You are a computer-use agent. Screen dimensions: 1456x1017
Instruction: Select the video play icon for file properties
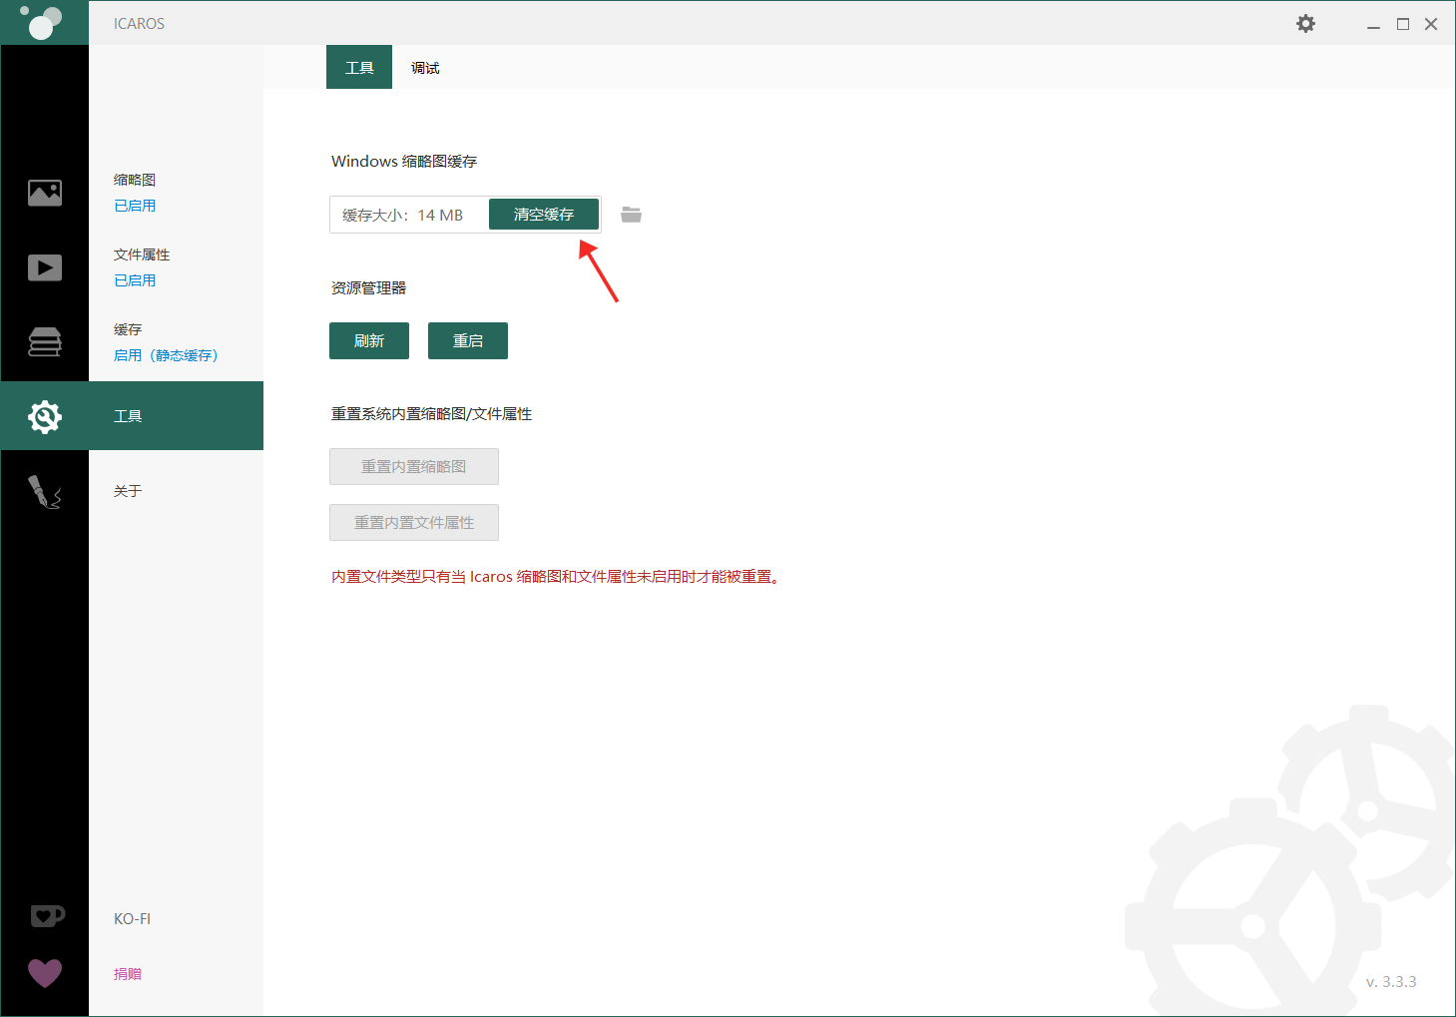(45, 267)
